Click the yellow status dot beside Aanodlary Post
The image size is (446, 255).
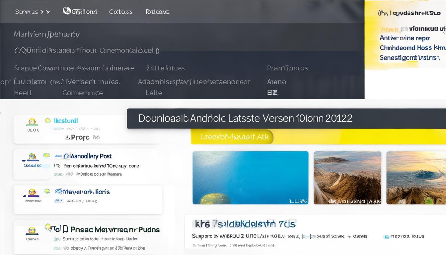pyautogui.click(x=46, y=155)
